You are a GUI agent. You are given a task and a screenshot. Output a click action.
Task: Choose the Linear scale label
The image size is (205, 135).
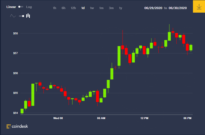pyautogui.click(x=11, y=7)
